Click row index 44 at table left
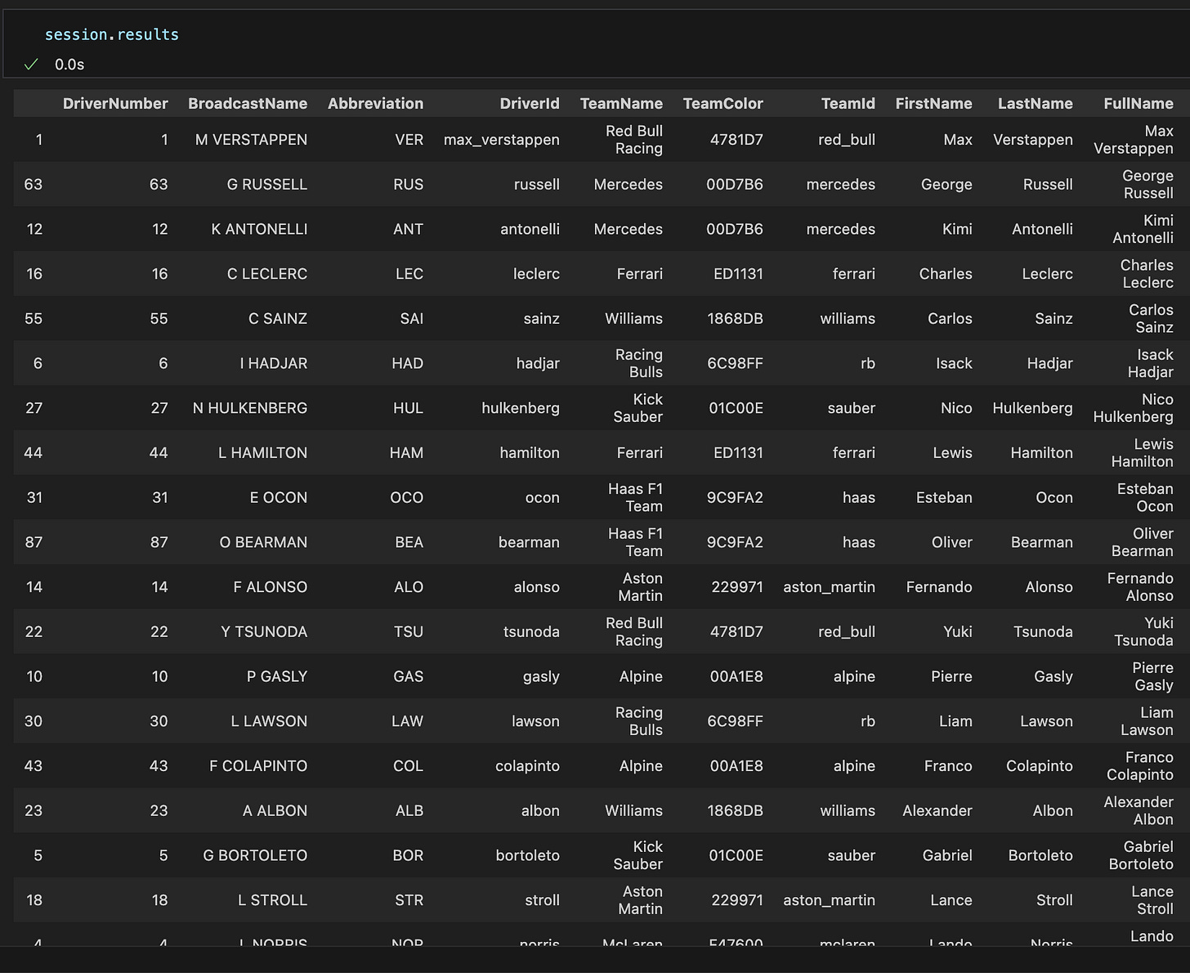 (x=33, y=453)
